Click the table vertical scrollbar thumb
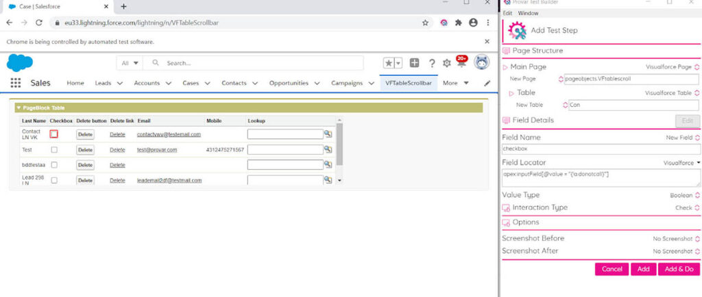702x297 pixels. pyautogui.click(x=339, y=144)
